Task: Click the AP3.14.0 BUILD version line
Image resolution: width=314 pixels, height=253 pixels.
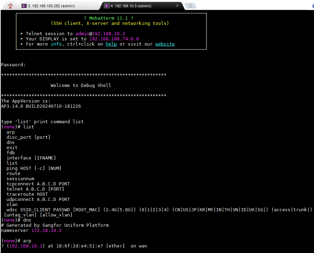Action: 41,106
